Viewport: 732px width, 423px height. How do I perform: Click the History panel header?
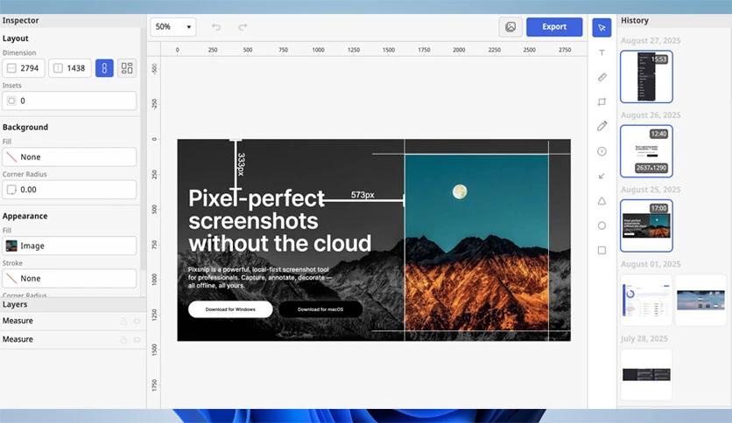pyautogui.click(x=674, y=20)
